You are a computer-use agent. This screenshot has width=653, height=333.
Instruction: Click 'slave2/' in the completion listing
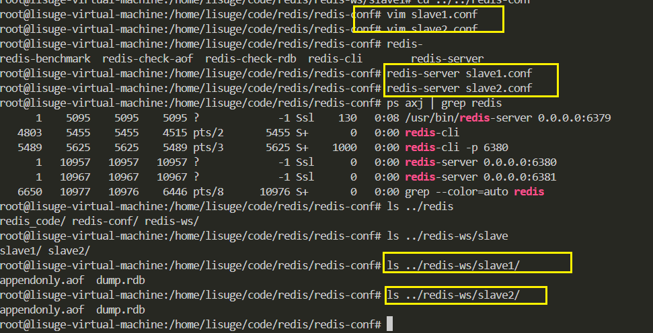(x=69, y=251)
